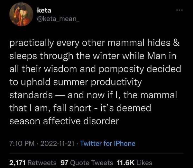Click the 97 quote tweet count
This screenshot has height=168, width=193.
pyautogui.click(x=64, y=162)
